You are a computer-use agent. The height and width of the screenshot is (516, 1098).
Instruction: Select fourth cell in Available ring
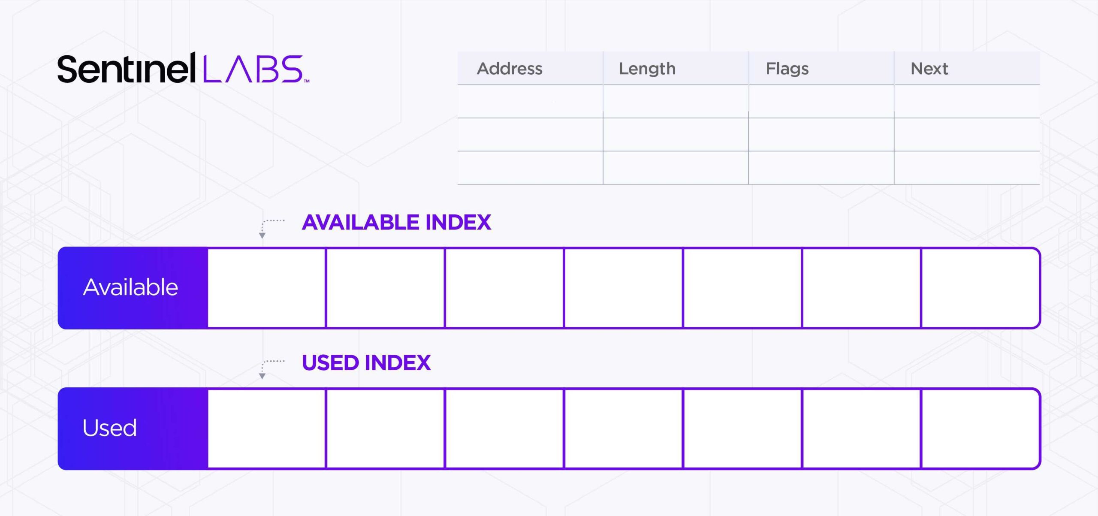click(x=624, y=287)
